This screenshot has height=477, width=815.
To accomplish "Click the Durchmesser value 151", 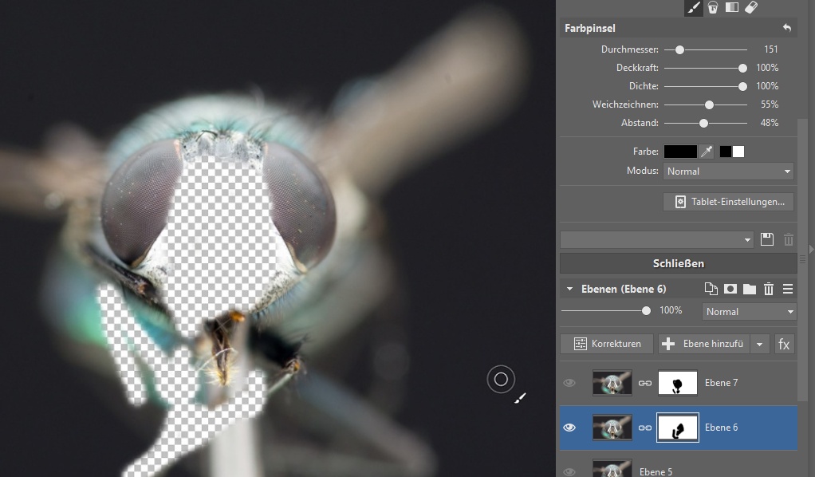I will click(x=771, y=49).
